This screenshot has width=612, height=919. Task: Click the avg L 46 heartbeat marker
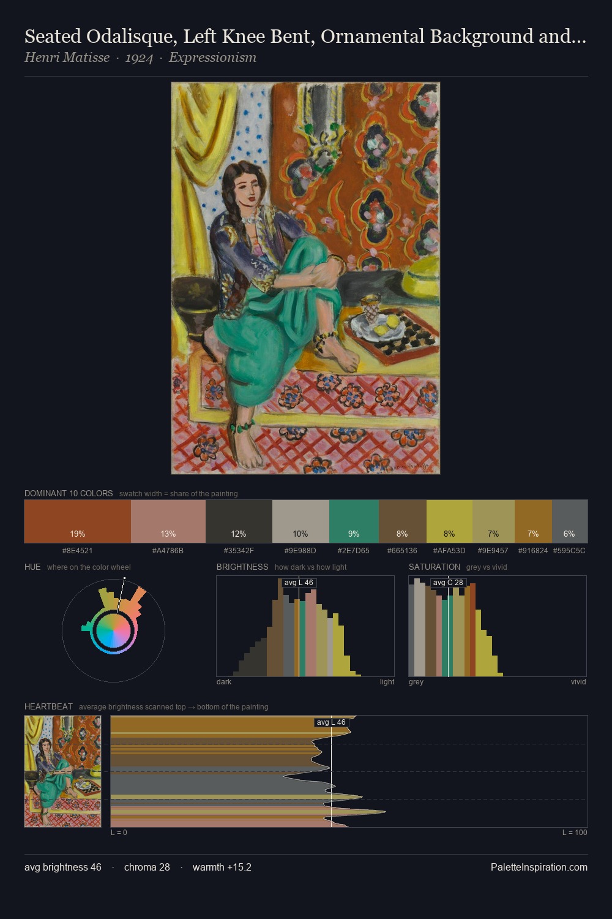click(331, 722)
